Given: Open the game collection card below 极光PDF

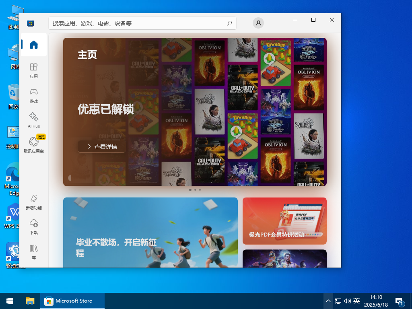Looking at the screenshot, I should 284,259.
